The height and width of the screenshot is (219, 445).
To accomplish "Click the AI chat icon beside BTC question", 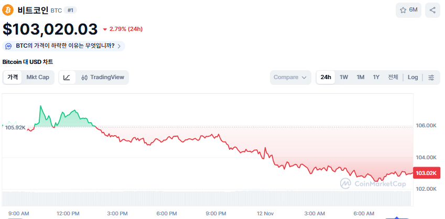I will tap(9, 46).
